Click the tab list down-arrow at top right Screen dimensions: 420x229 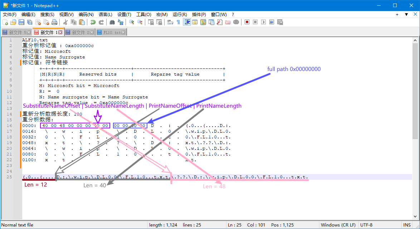point(406,15)
